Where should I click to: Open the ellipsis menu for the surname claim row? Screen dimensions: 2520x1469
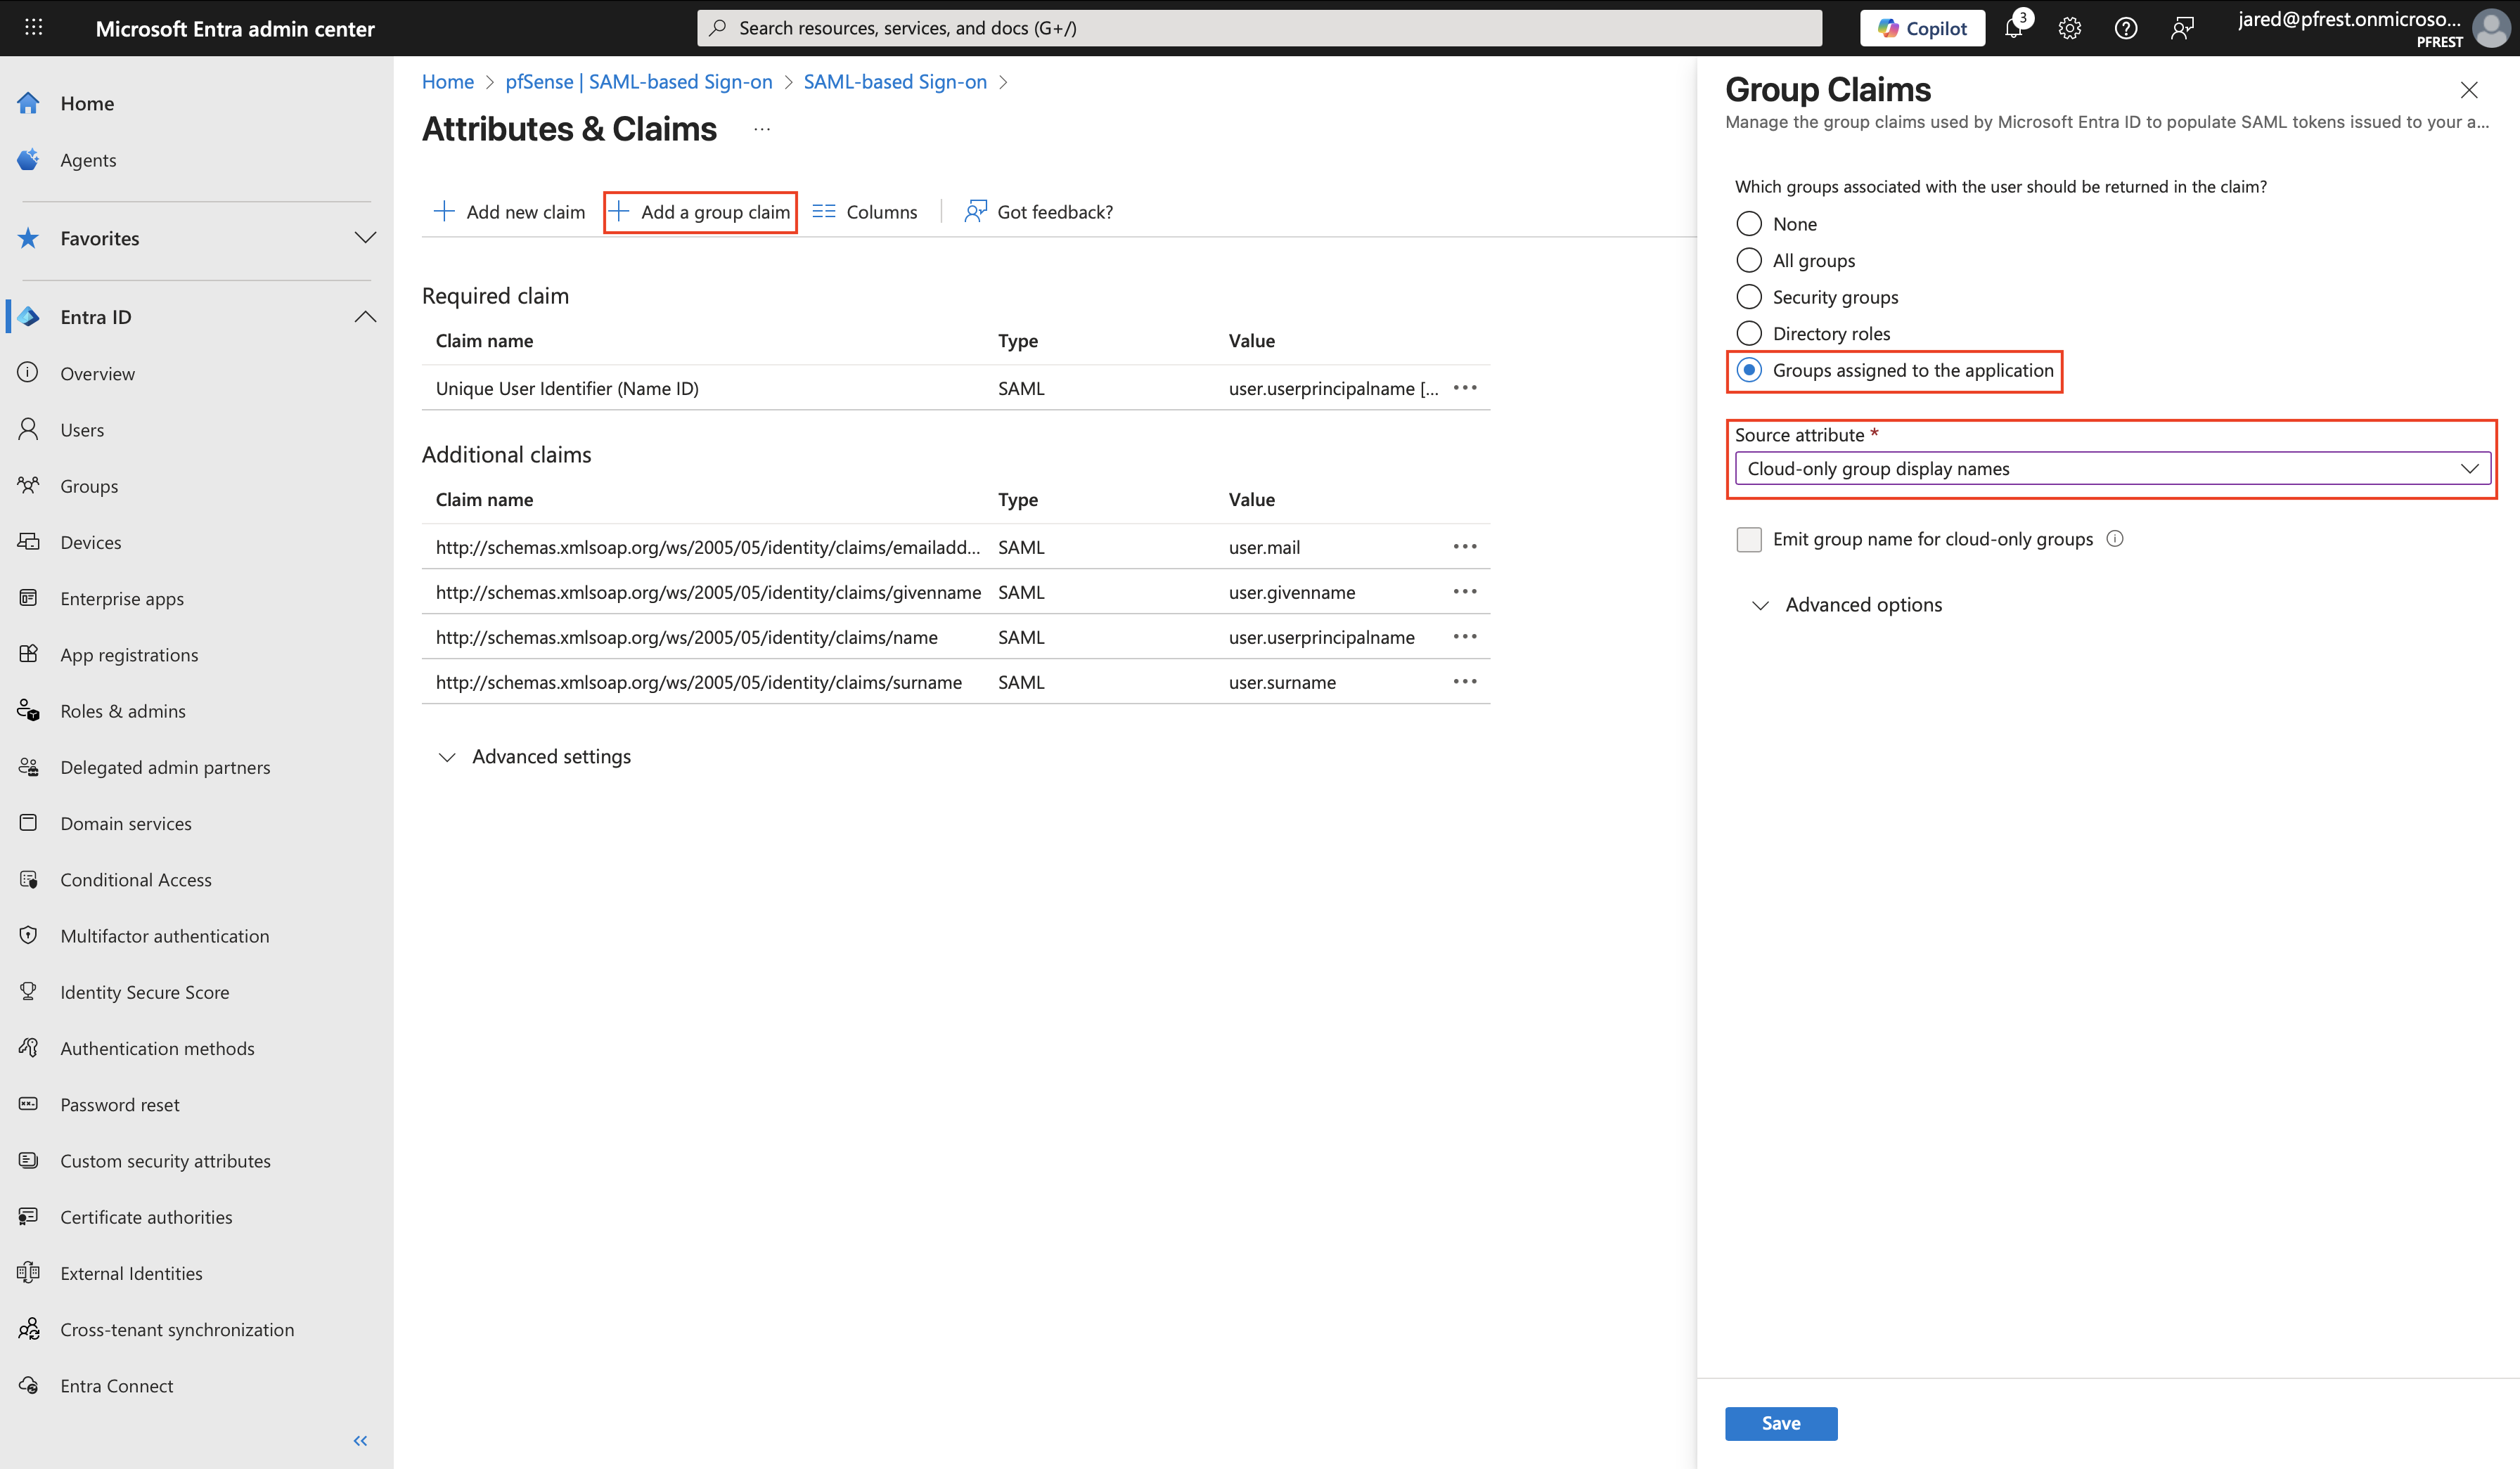pyautogui.click(x=1465, y=682)
